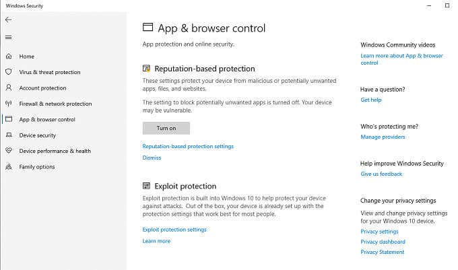Click the Learn more link under Exploit protection
This screenshot has width=458, height=270.
tap(156, 241)
